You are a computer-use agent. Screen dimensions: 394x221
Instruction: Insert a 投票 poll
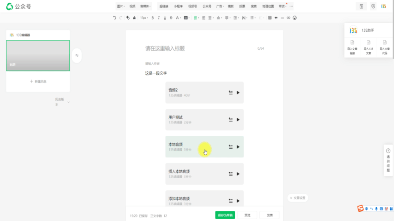[x=242, y=6]
